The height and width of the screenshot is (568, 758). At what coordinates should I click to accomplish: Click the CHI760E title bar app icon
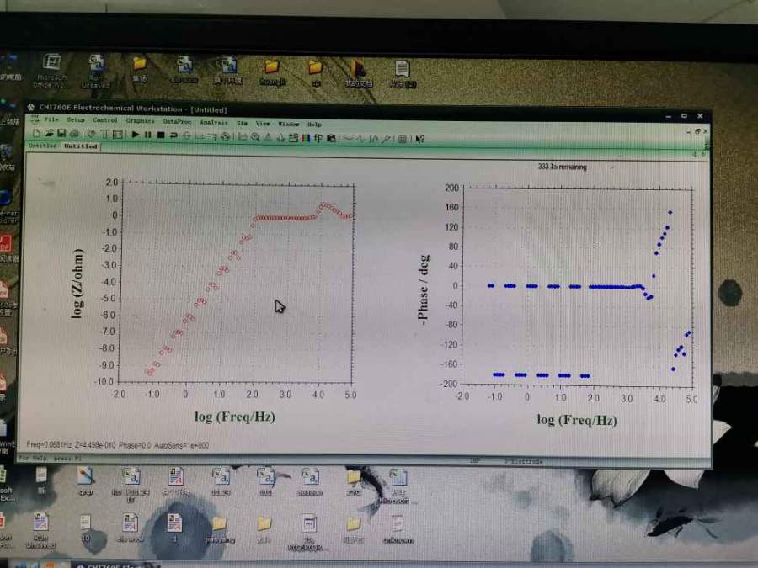pyautogui.click(x=31, y=107)
